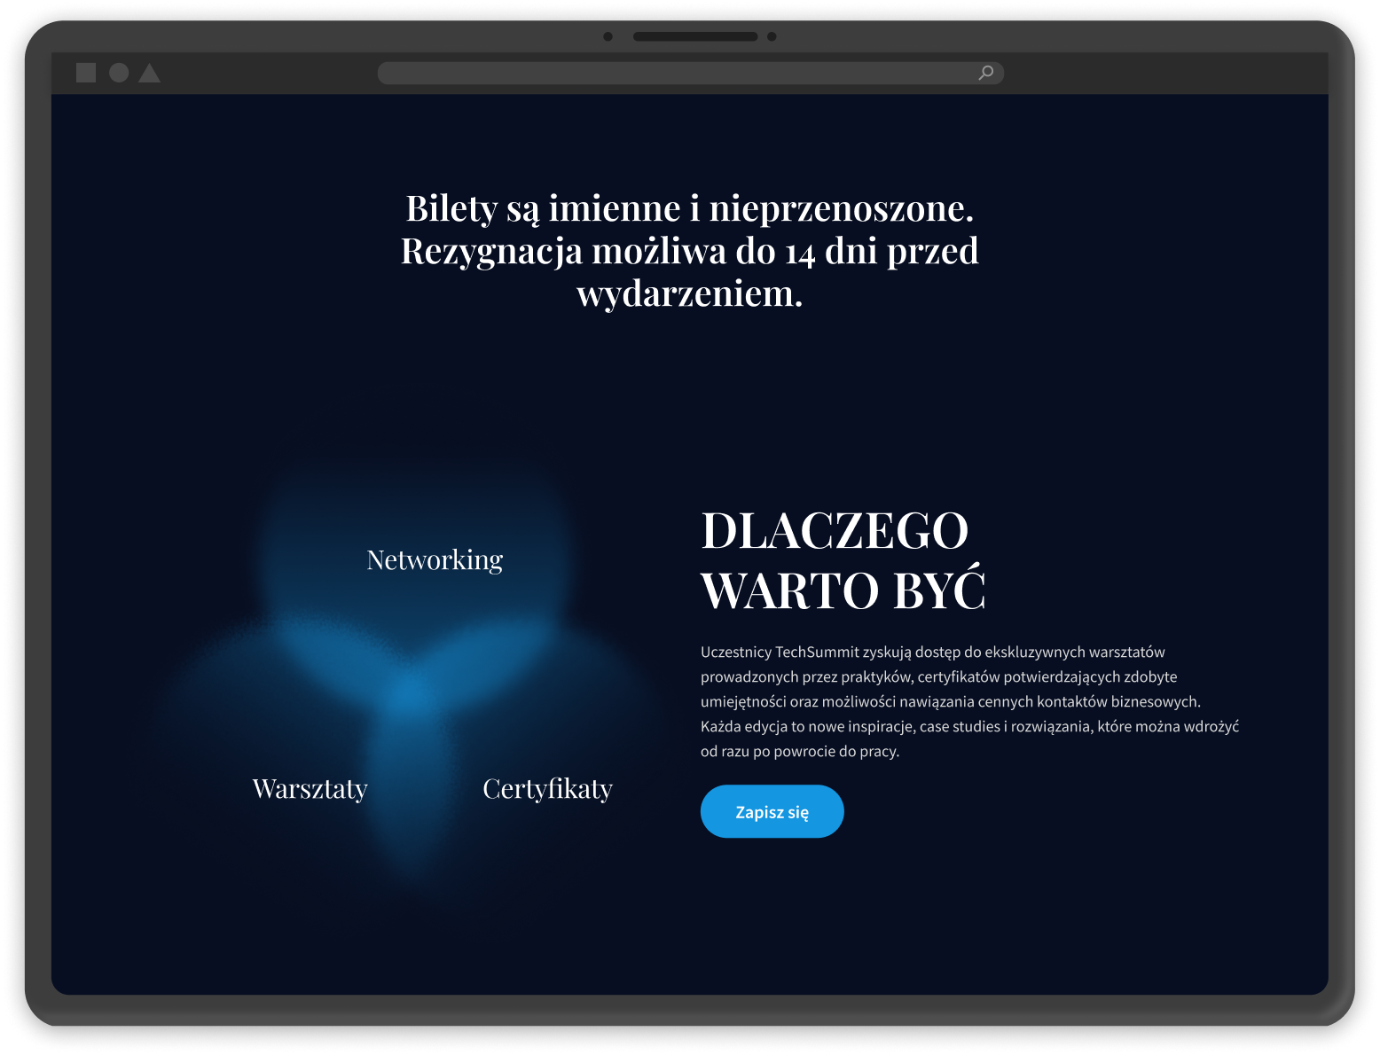The height and width of the screenshot is (1055, 1380).
Task: Click the browser address search bar
Action: pyautogui.click(x=690, y=73)
